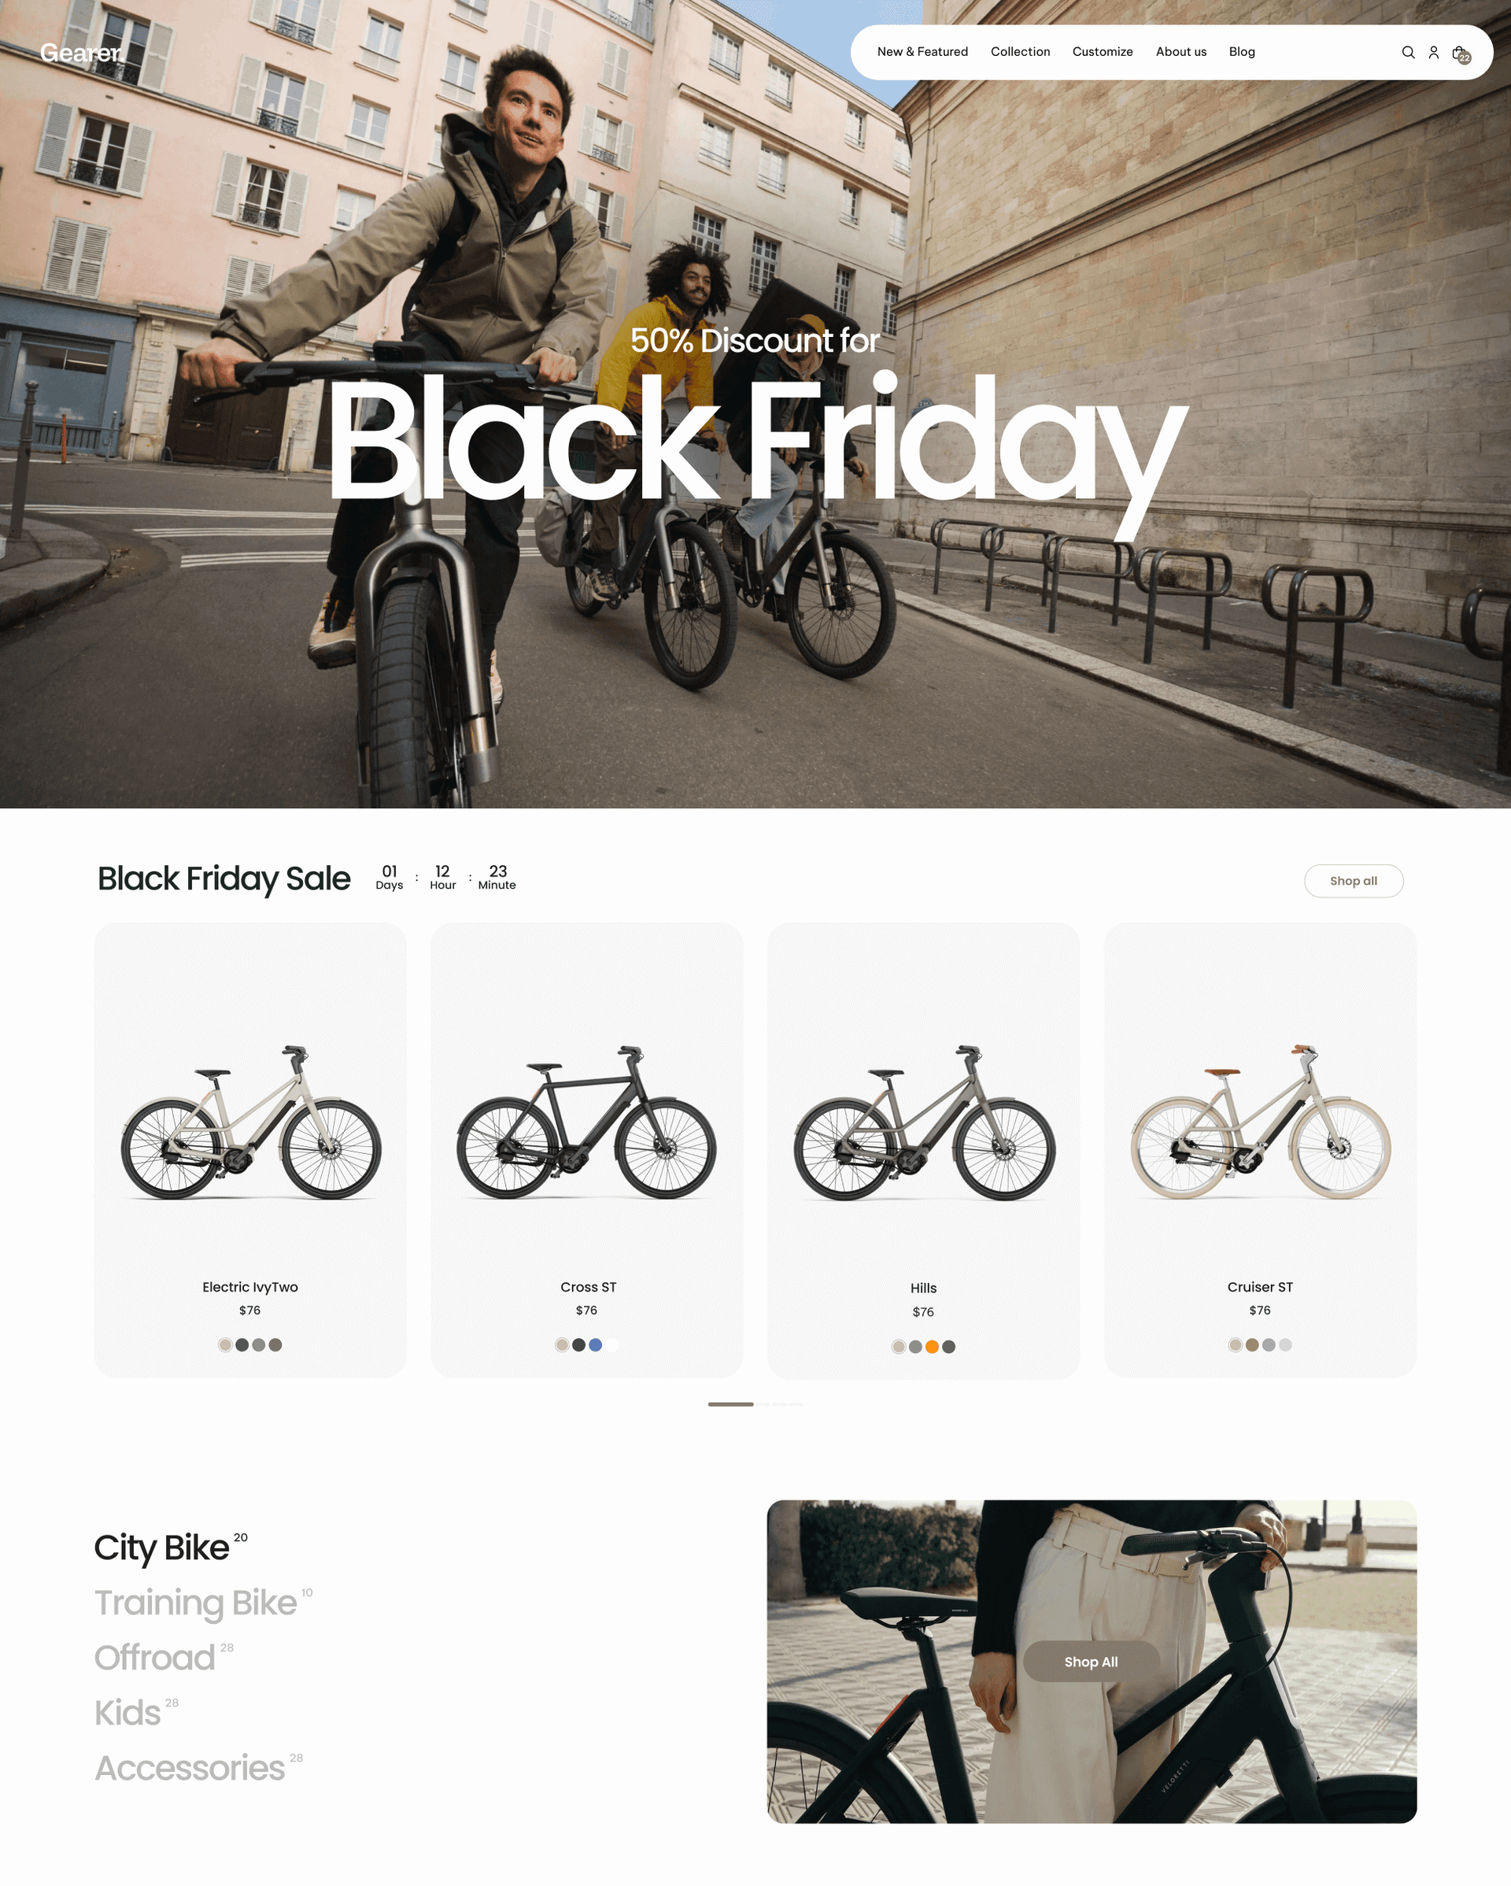Open the Electric IvyTwo bike image
1511x1886 pixels.
tap(250, 1122)
